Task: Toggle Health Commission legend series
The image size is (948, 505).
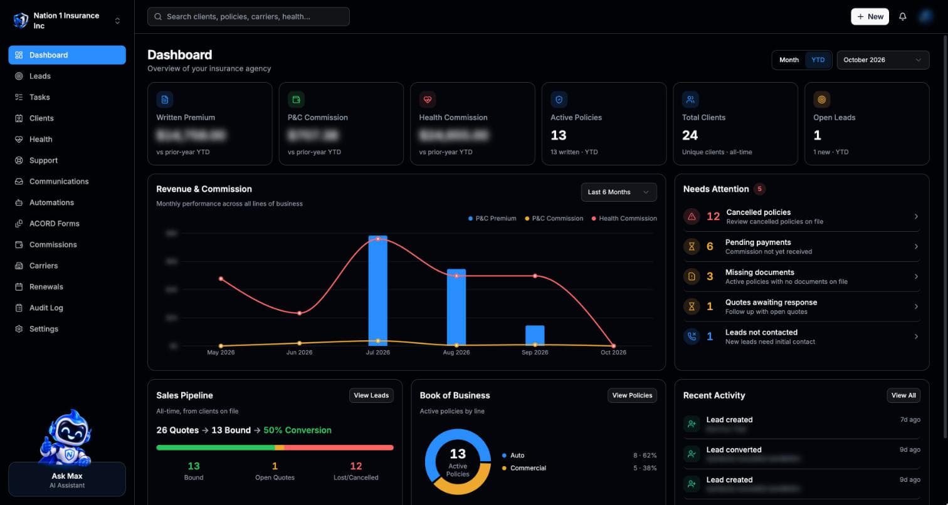Action: [x=624, y=219]
